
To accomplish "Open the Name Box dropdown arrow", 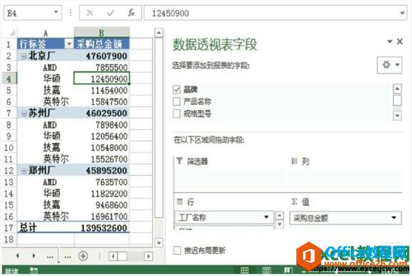I will [x=55, y=12].
